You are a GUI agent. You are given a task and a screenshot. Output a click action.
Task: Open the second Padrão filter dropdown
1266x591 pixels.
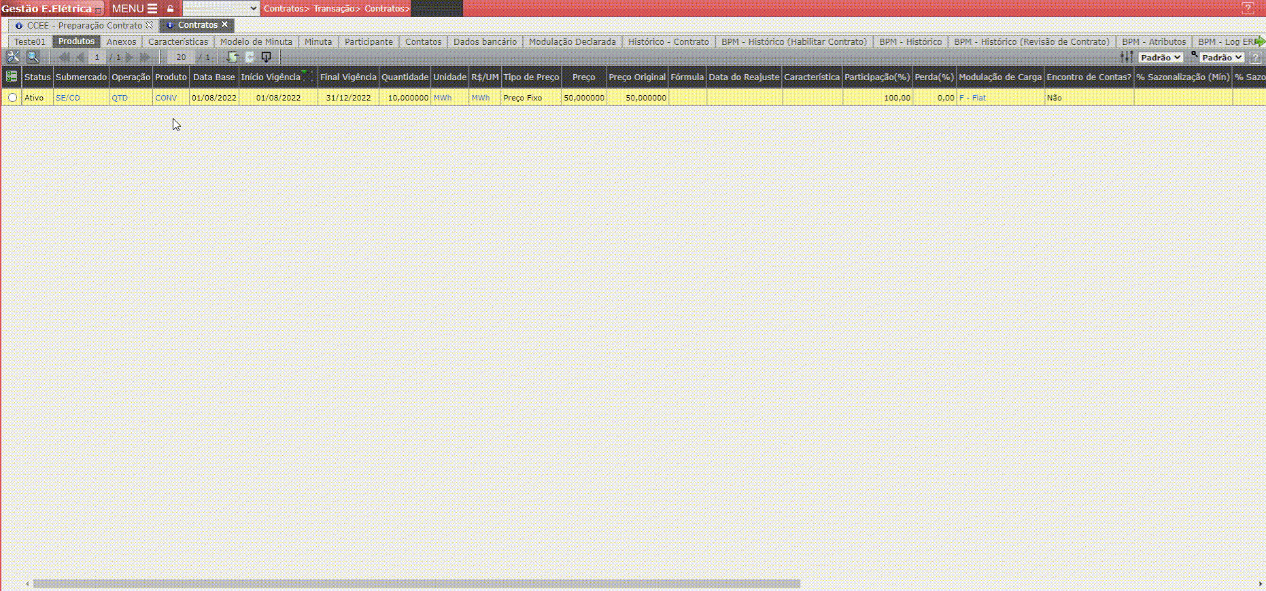1221,58
